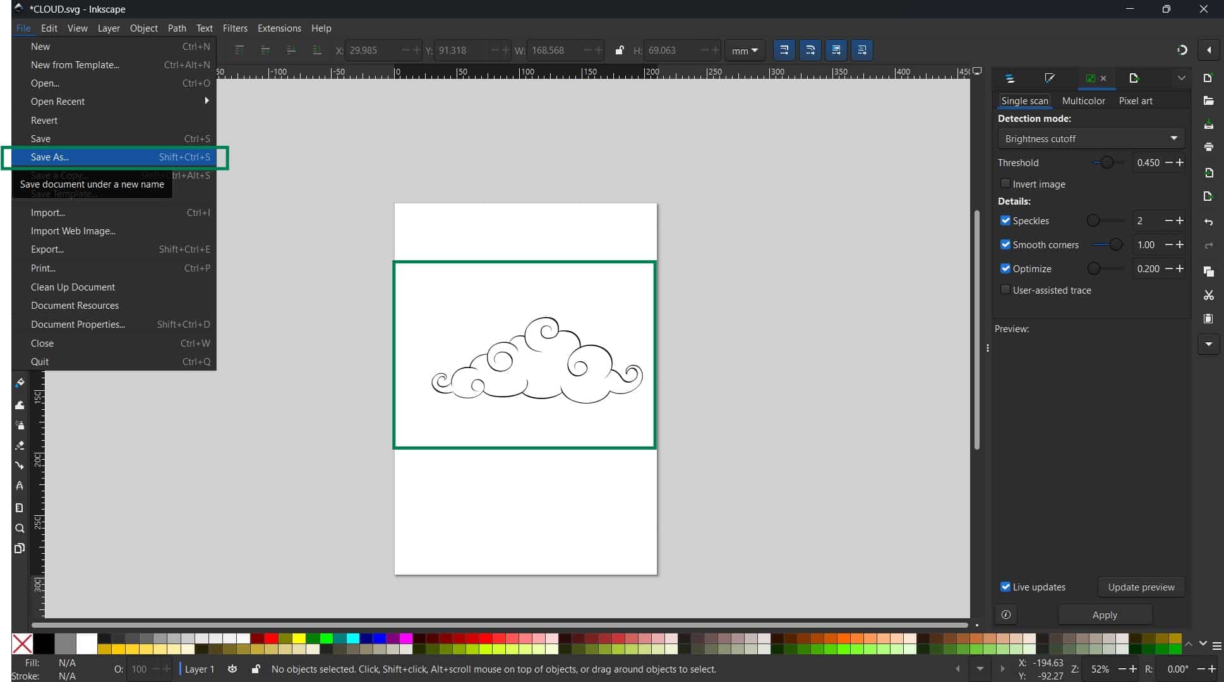Image resolution: width=1224 pixels, height=682 pixels.
Task: Switch to the Multicolor tab
Action: 1083,101
